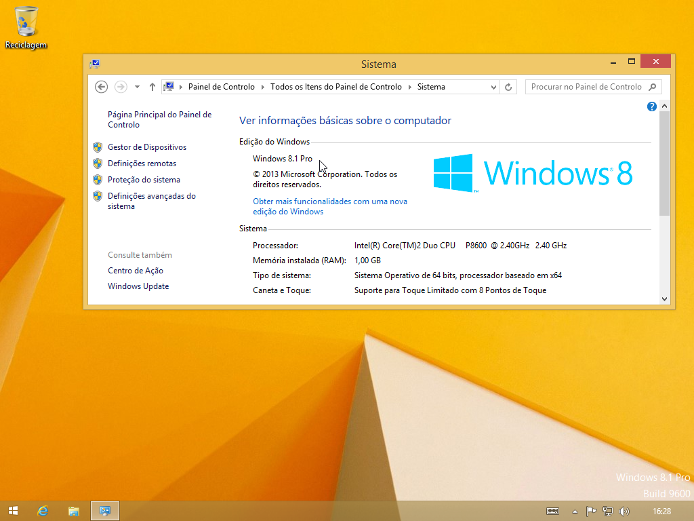Open Página Principal do Painel de Controlo
The image size is (694, 521).
tap(160, 119)
